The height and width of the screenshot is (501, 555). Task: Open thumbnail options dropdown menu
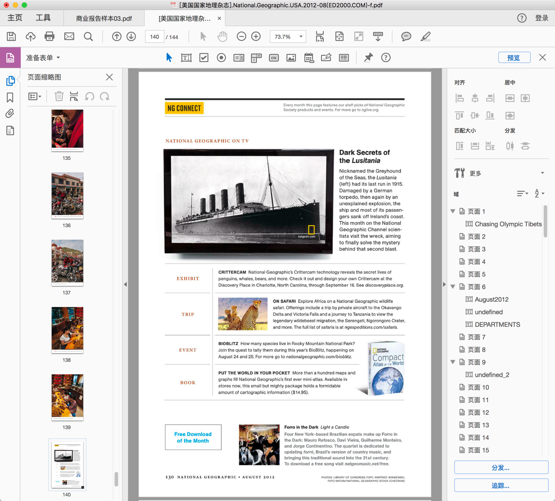click(x=35, y=97)
